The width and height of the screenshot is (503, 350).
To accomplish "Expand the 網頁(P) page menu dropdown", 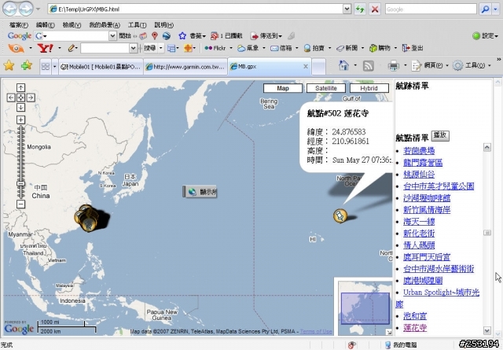I will coord(447,65).
